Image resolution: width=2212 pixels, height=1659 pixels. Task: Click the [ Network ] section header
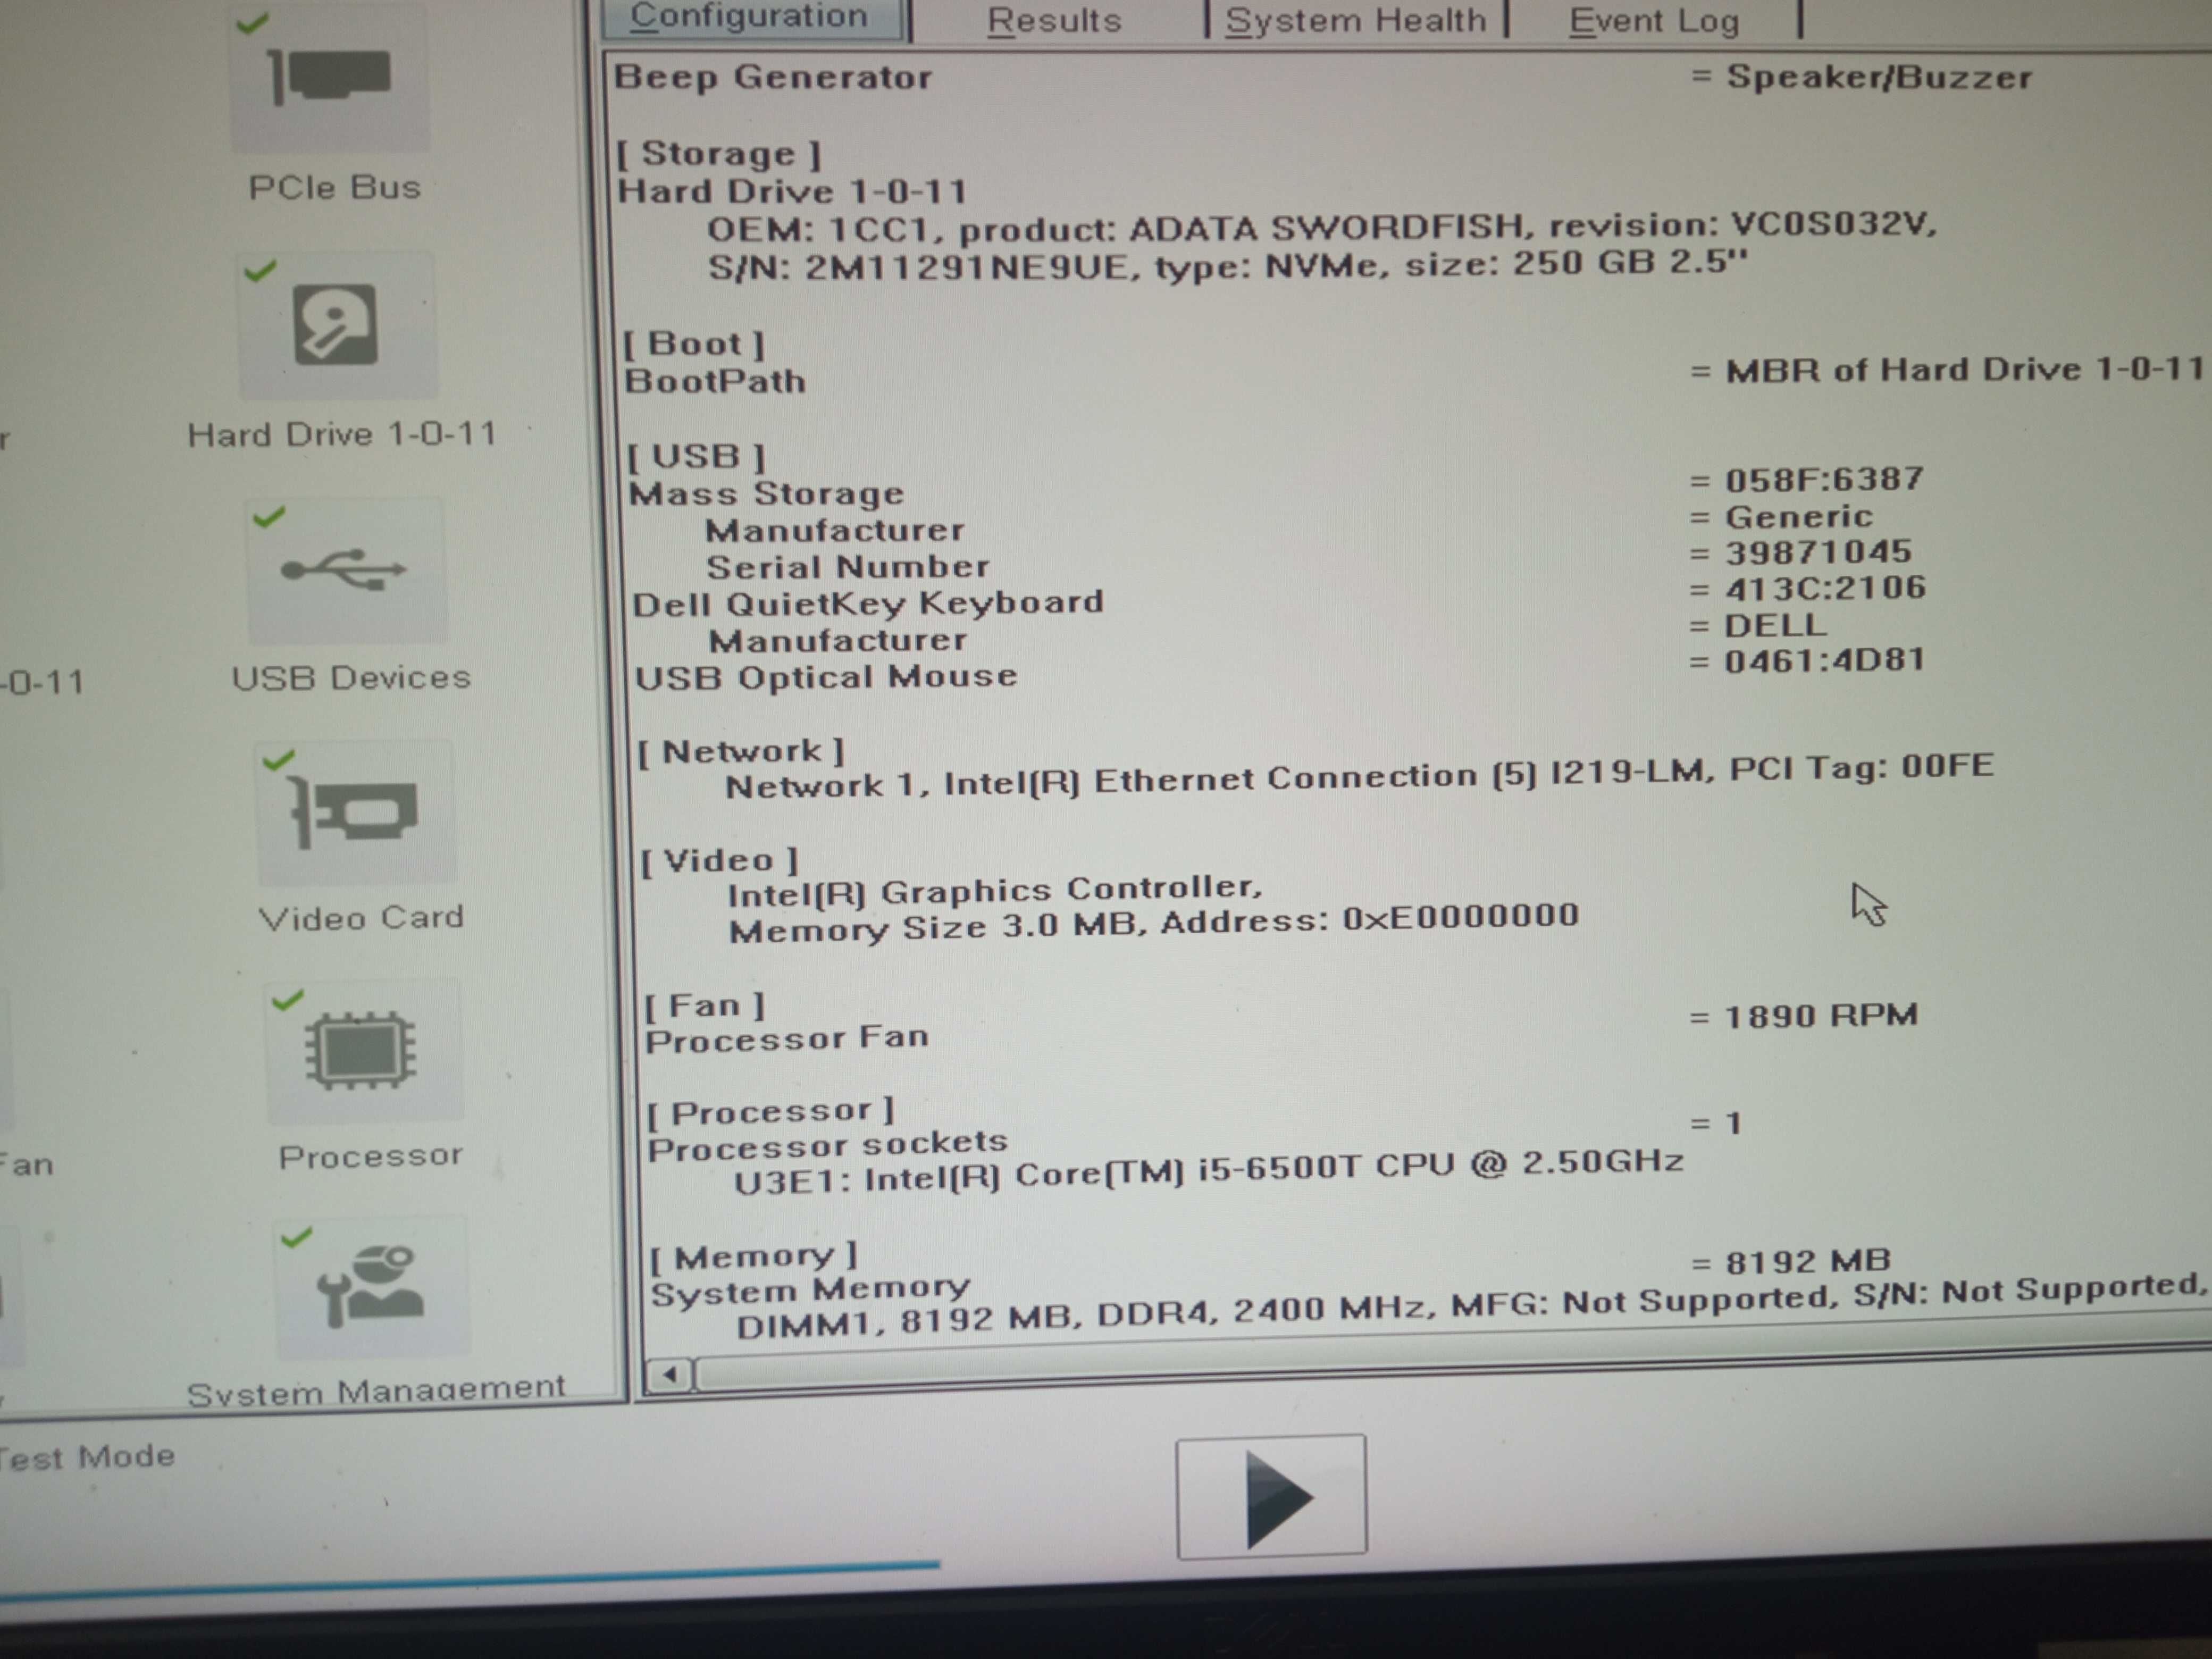click(x=741, y=751)
